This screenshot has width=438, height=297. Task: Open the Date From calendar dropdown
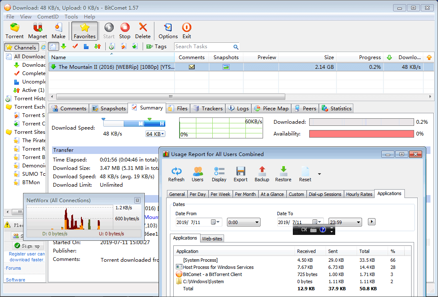(x=215, y=222)
